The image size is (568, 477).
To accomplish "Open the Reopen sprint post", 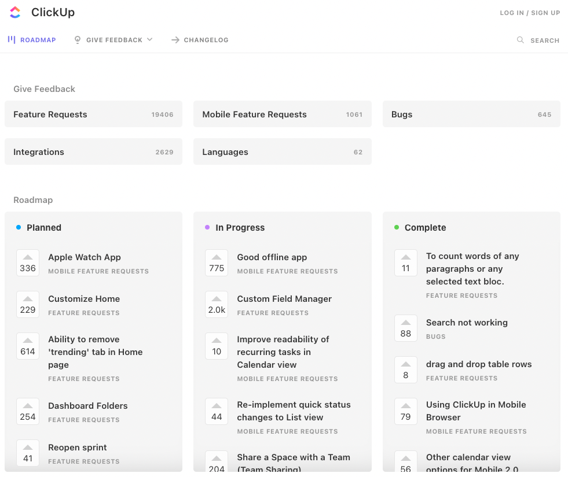I will pos(78,448).
